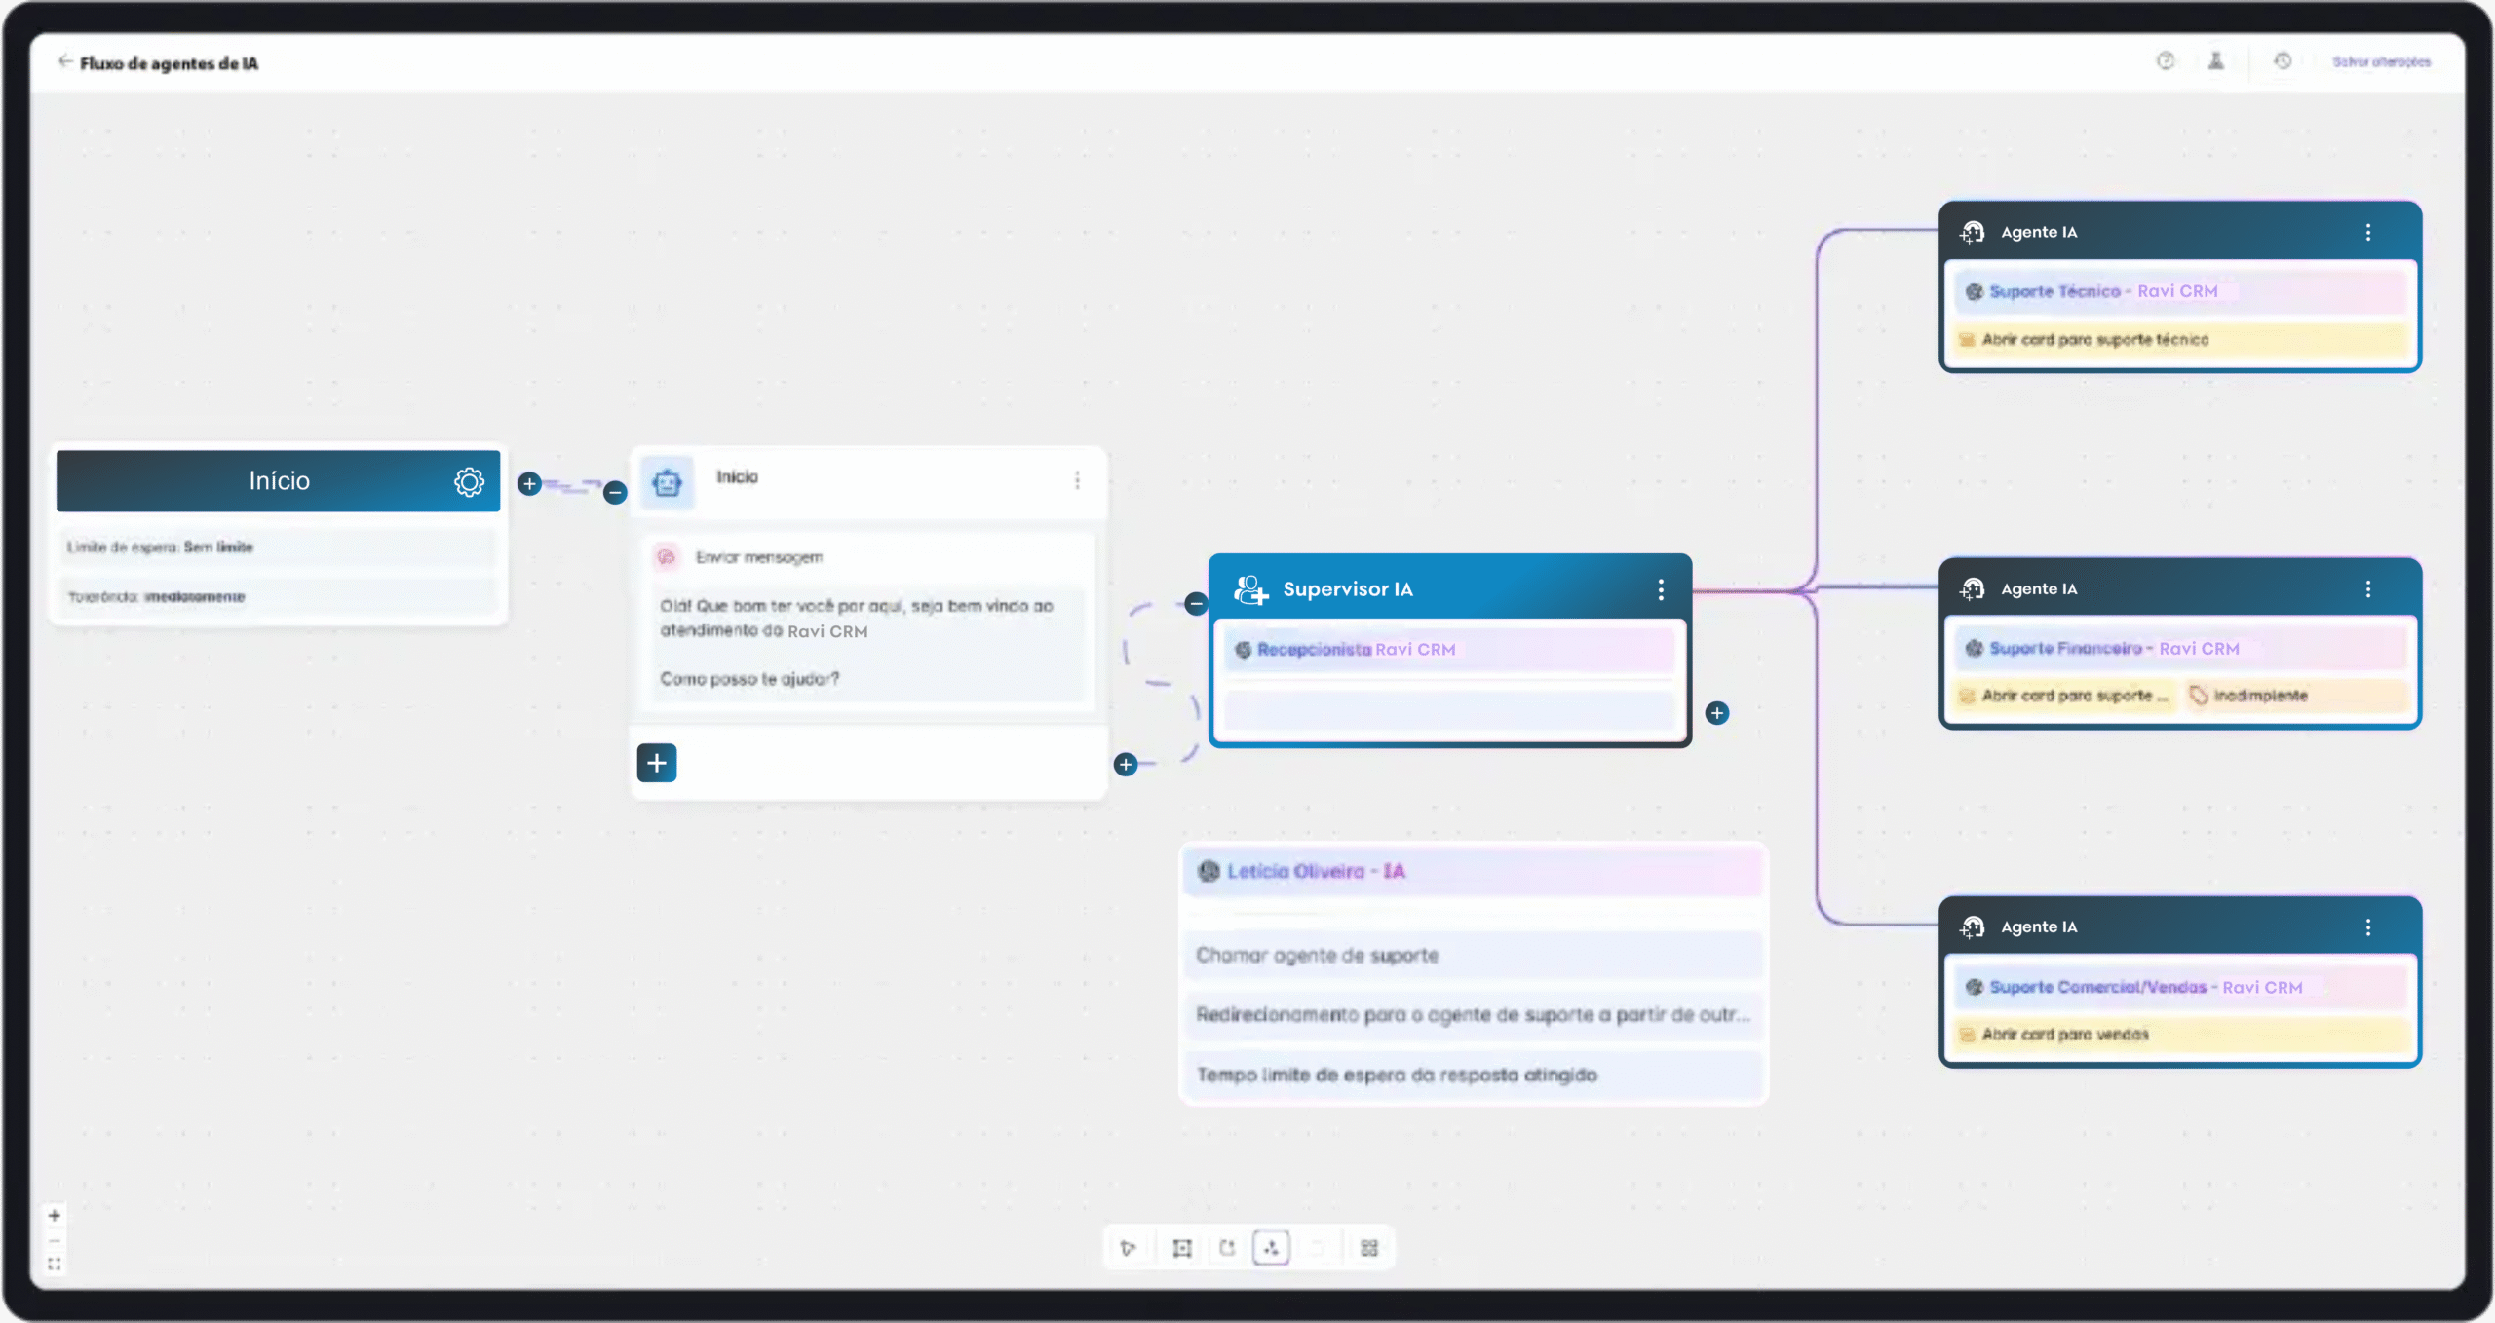Click the frame selection tool in bottom toolbar
The height and width of the screenshot is (1323, 2495).
[x=1181, y=1248]
